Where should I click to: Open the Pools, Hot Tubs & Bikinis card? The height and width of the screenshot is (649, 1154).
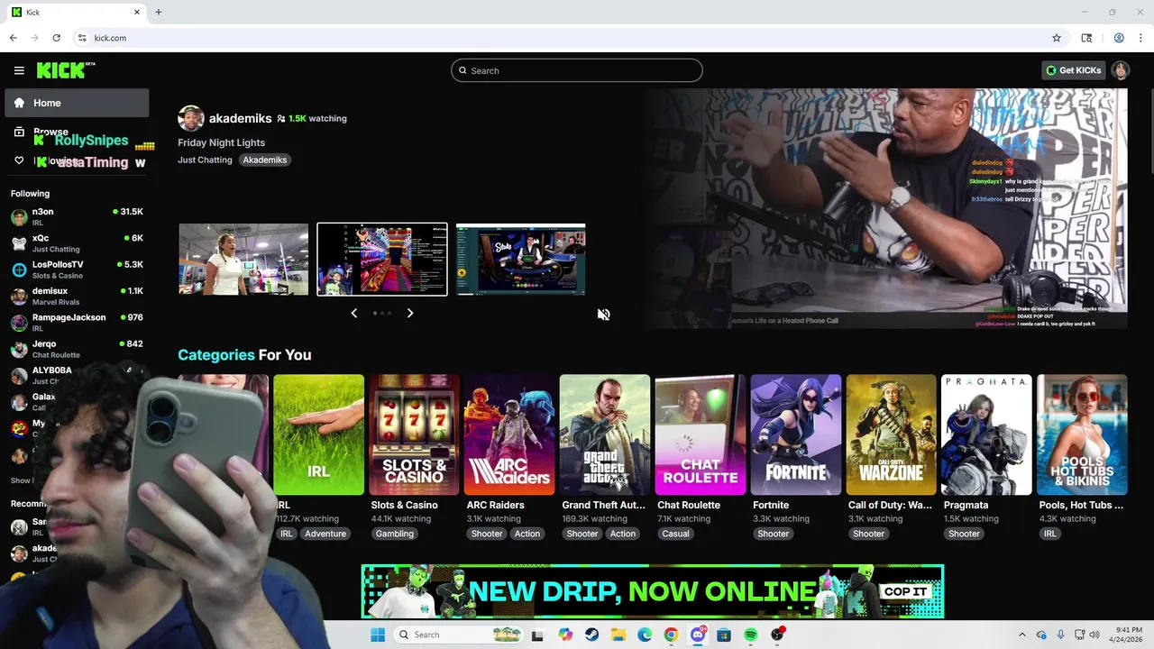[1082, 434]
